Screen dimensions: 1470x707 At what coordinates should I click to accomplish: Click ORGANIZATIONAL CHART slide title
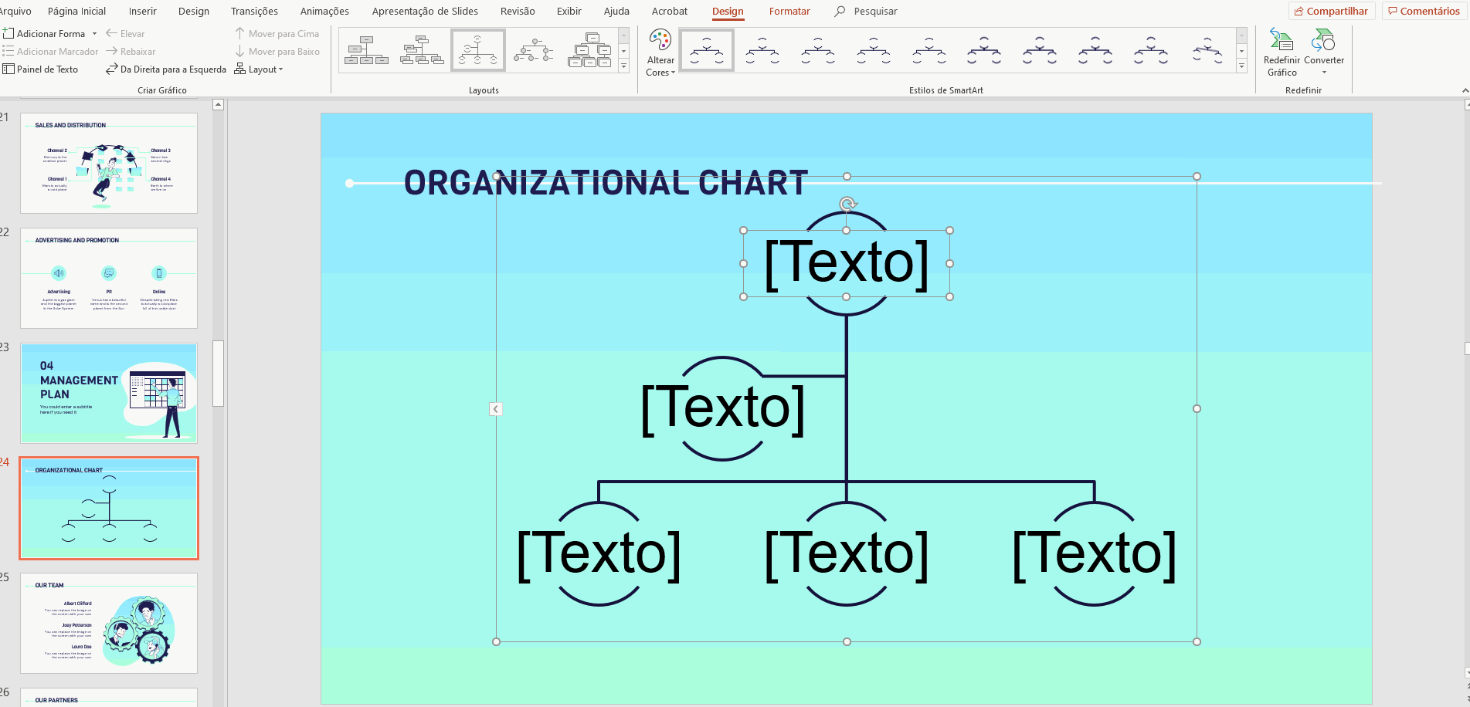(606, 183)
